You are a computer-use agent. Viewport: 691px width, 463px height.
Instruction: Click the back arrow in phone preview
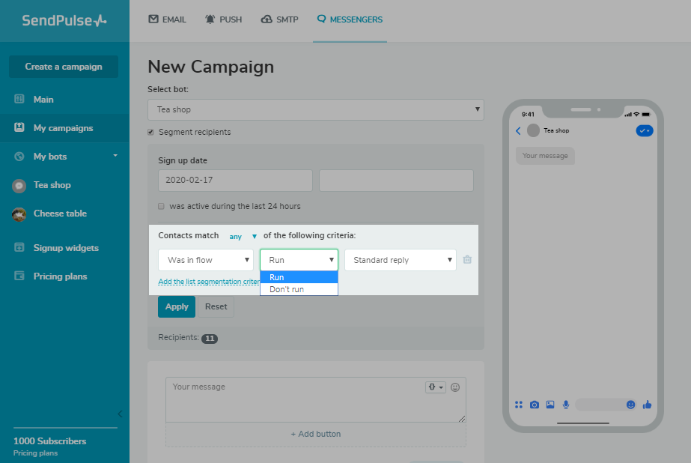pos(518,131)
